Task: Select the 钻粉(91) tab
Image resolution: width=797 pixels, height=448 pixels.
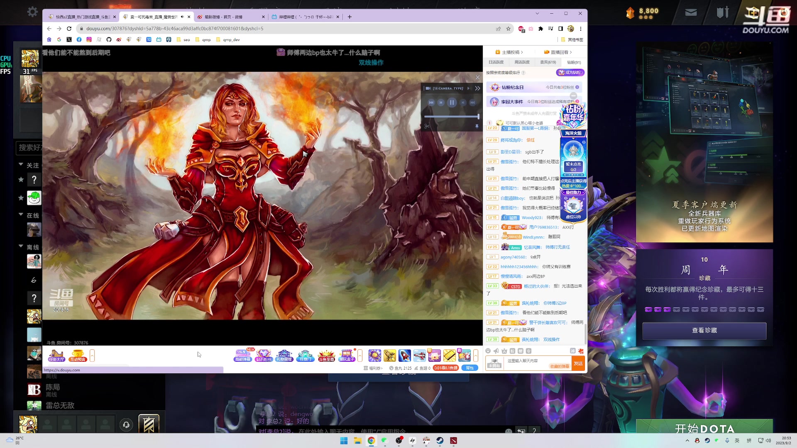Action: [574, 62]
